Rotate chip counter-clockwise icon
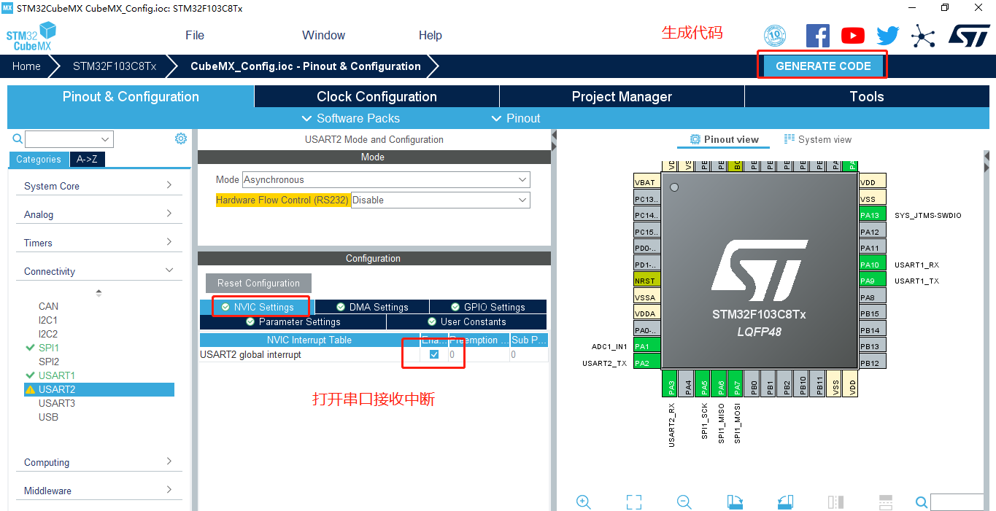Image resolution: width=996 pixels, height=511 pixels. [785, 502]
